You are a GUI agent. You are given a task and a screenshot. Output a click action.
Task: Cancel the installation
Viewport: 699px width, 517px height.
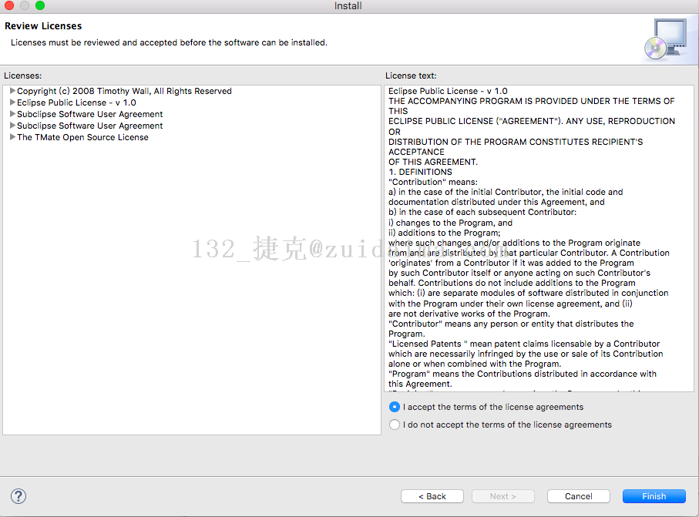pyautogui.click(x=578, y=496)
